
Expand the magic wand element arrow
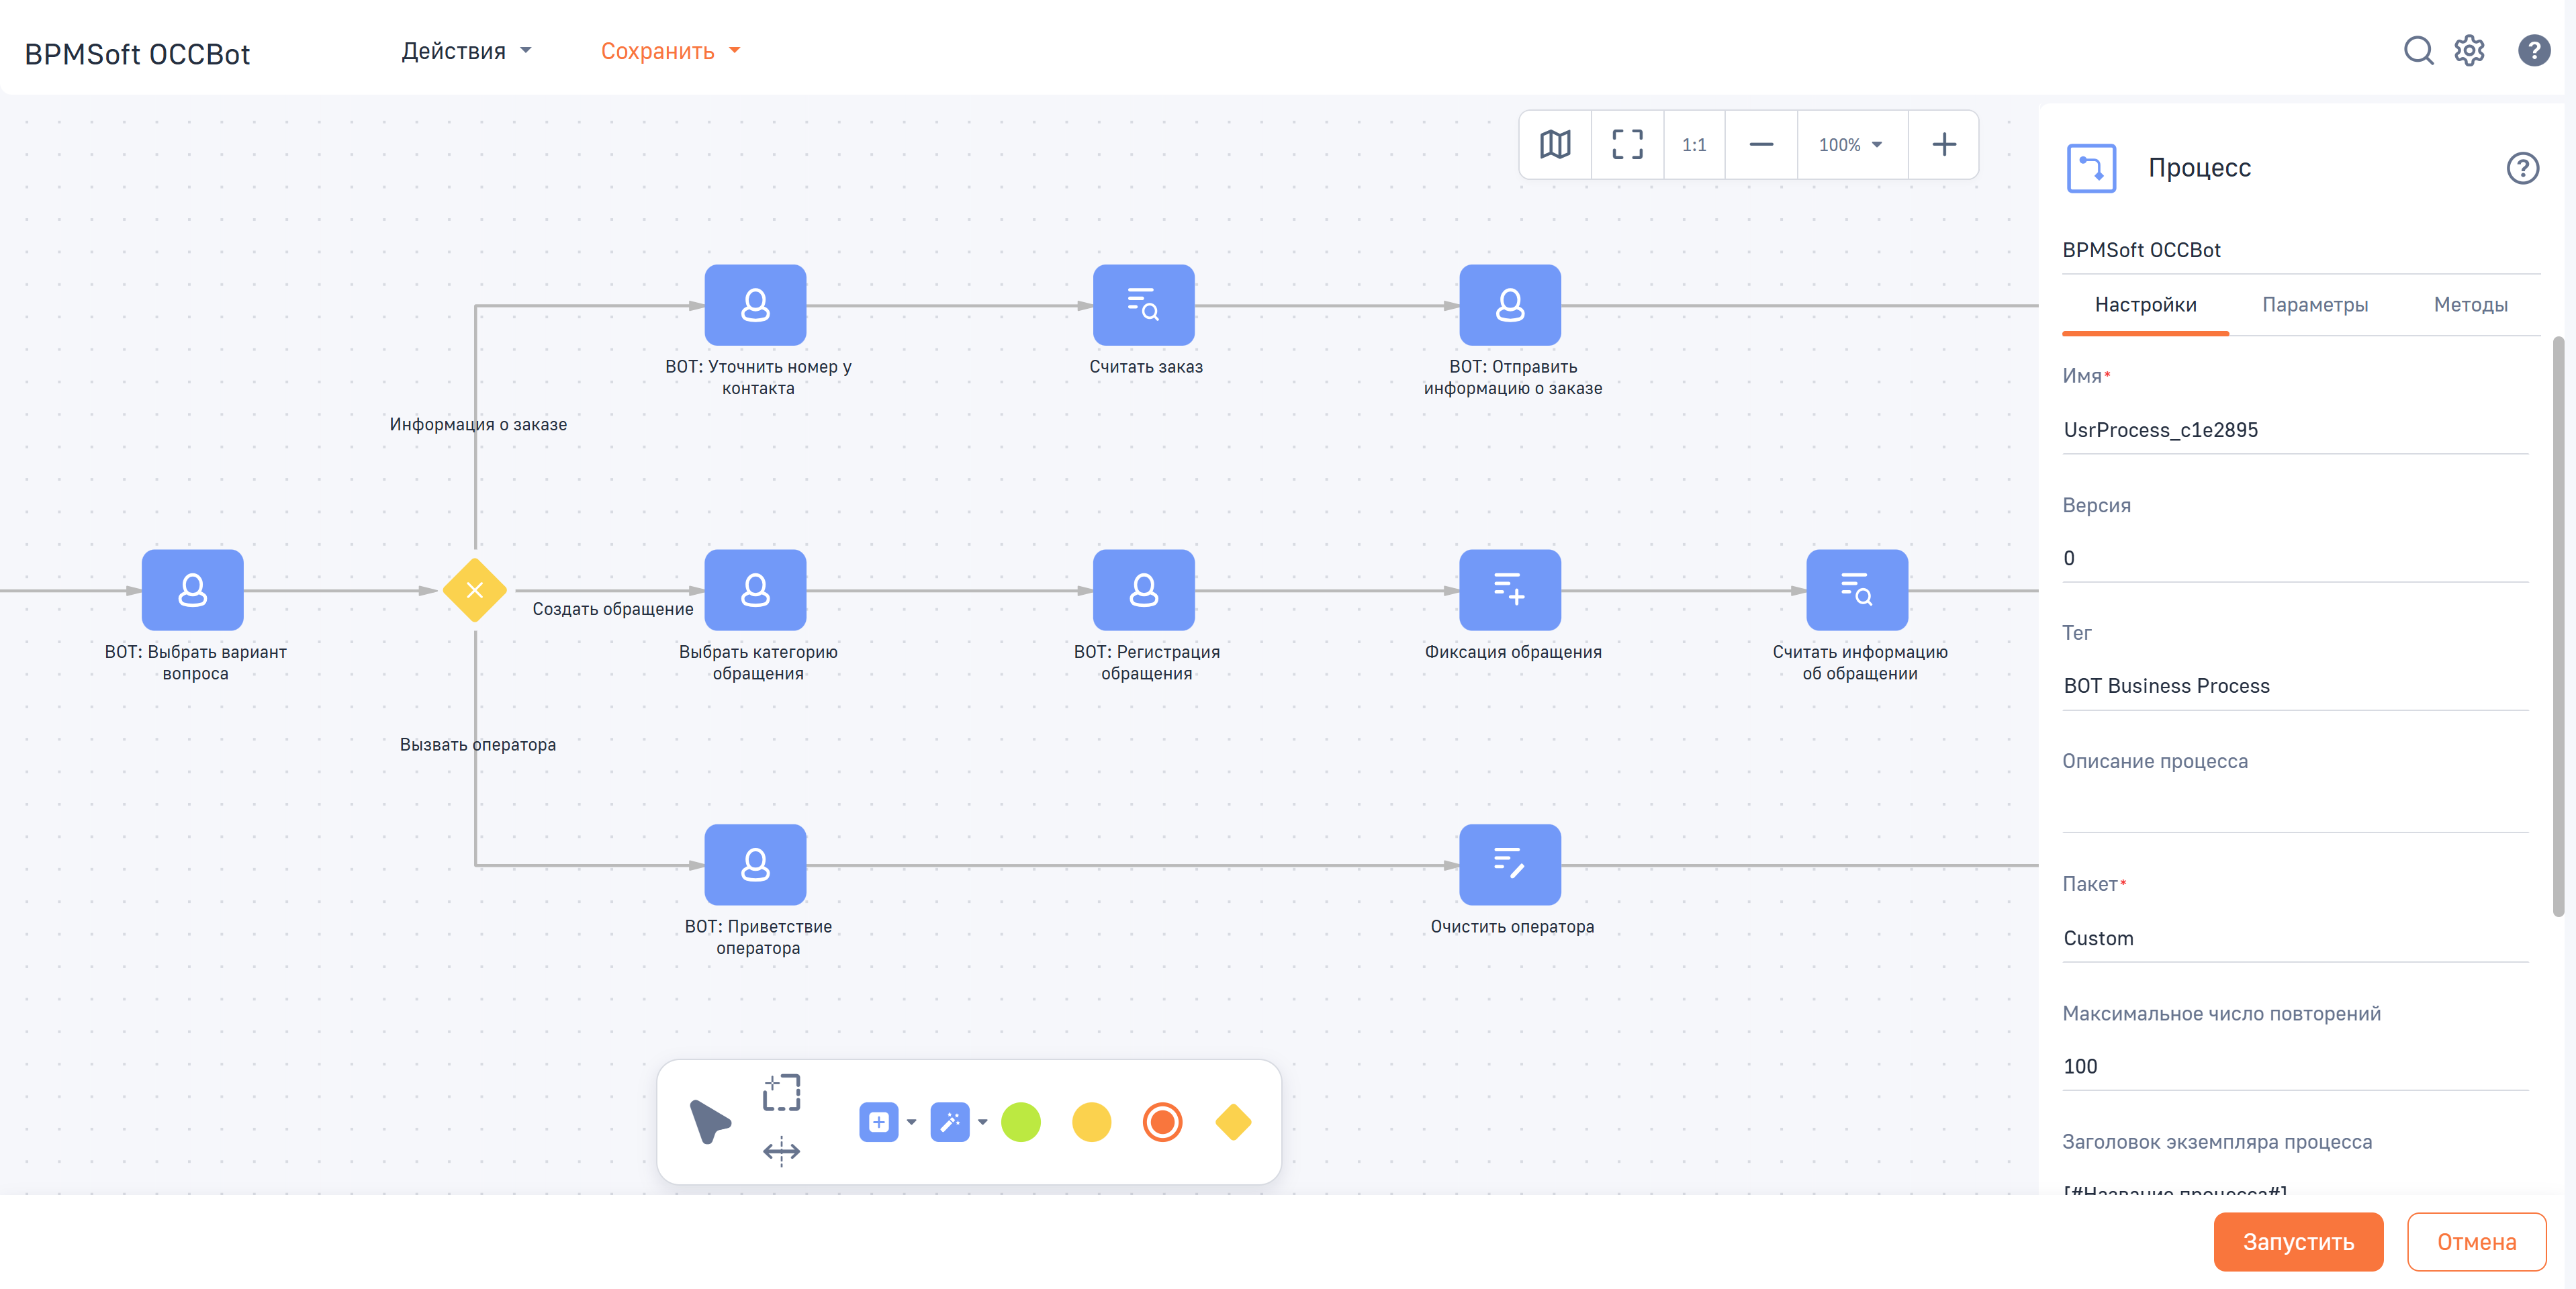tap(982, 1122)
